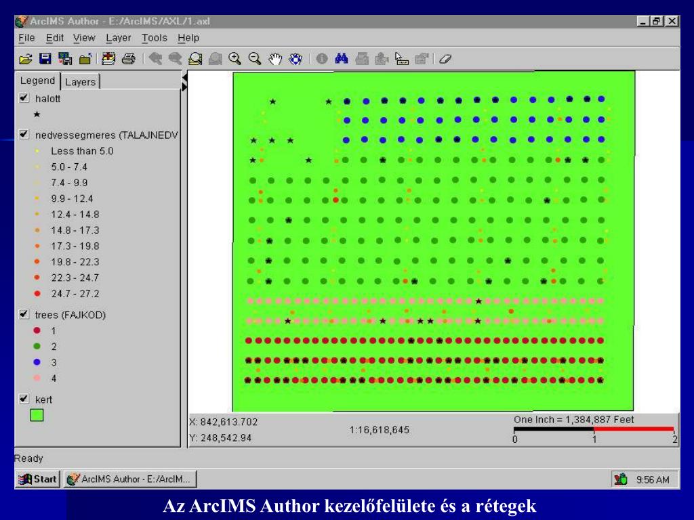This screenshot has height=520, width=694.
Task: Click the pink trees class 4 symbol
Action: (x=37, y=378)
